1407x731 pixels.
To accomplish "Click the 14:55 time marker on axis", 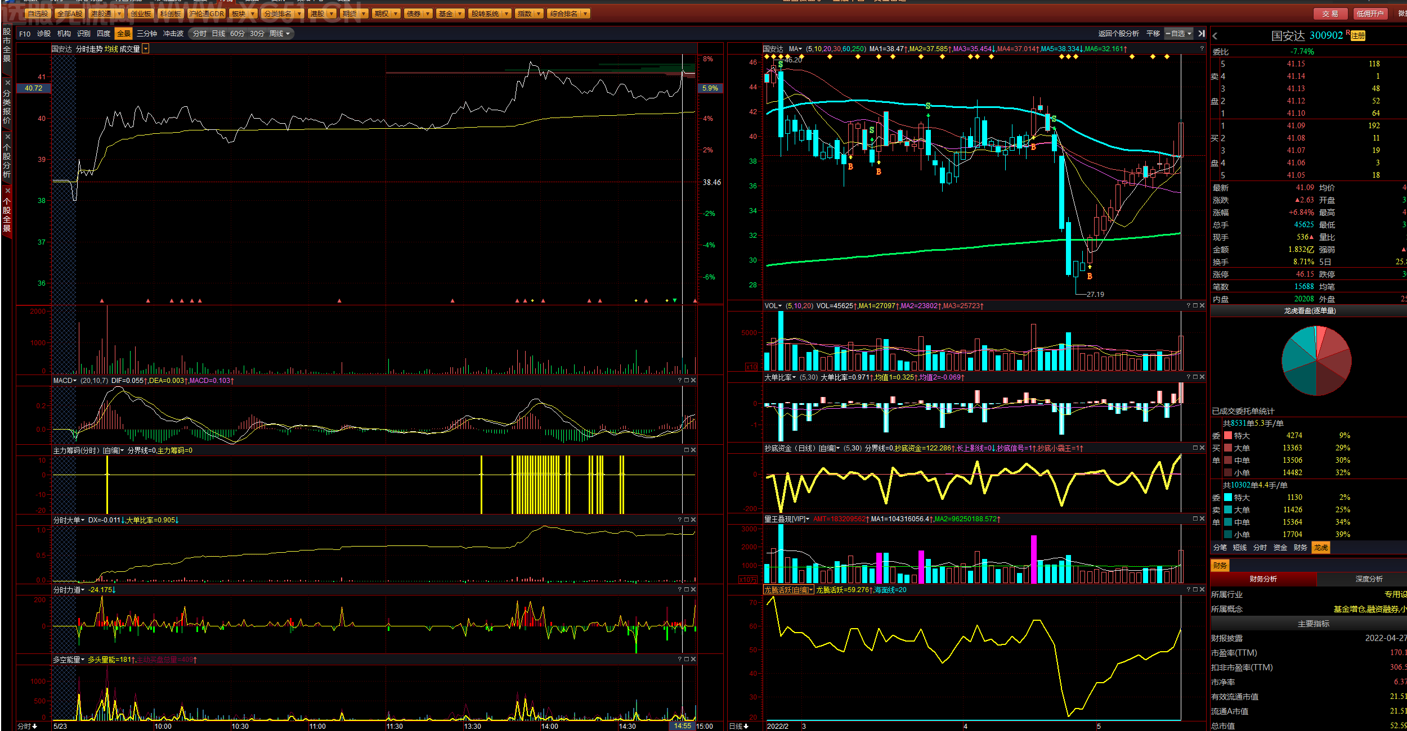I will 682,726.
